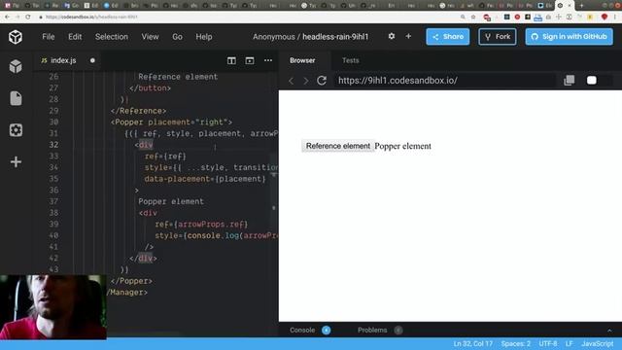Image resolution: width=622 pixels, height=350 pixels.
Task: Click the Popper element text in preview
Action: (402, 146)
